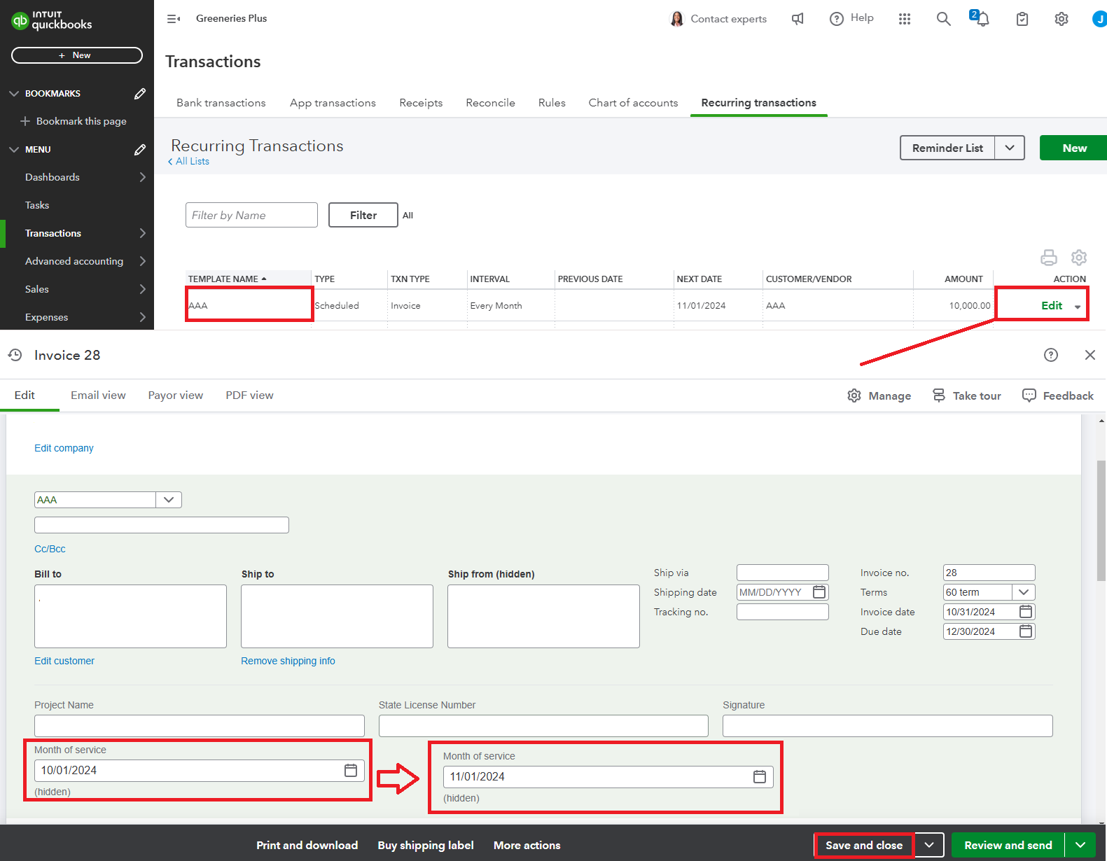Expand the Reminder List dropdown arrow
Image resolution: width=1107 pixels, height=861 pixels.
pos(1010,148)
